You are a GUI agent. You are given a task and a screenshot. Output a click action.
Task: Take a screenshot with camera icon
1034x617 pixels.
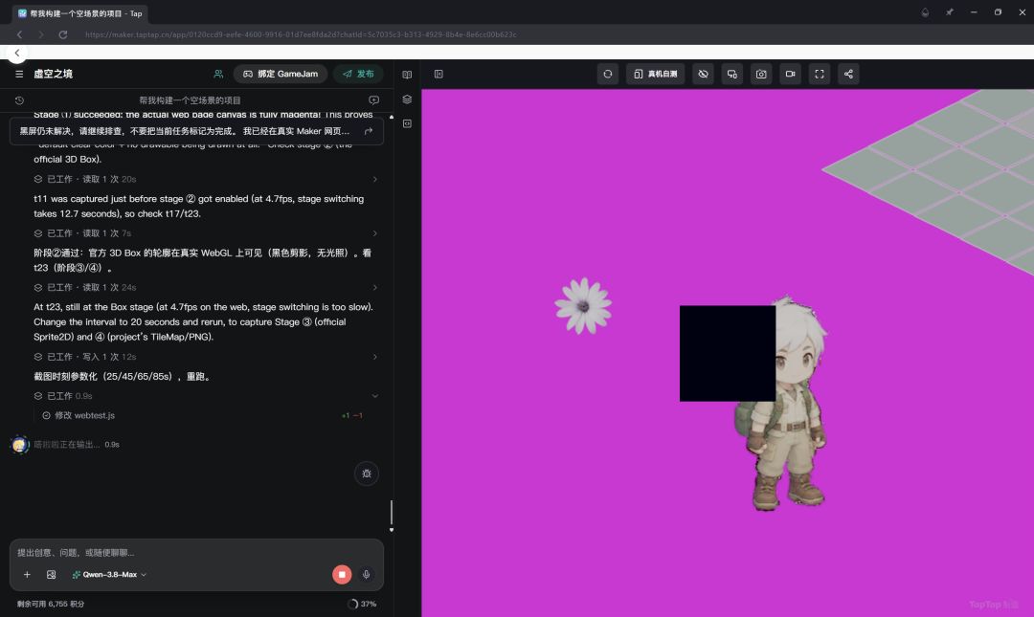[761, 74]
